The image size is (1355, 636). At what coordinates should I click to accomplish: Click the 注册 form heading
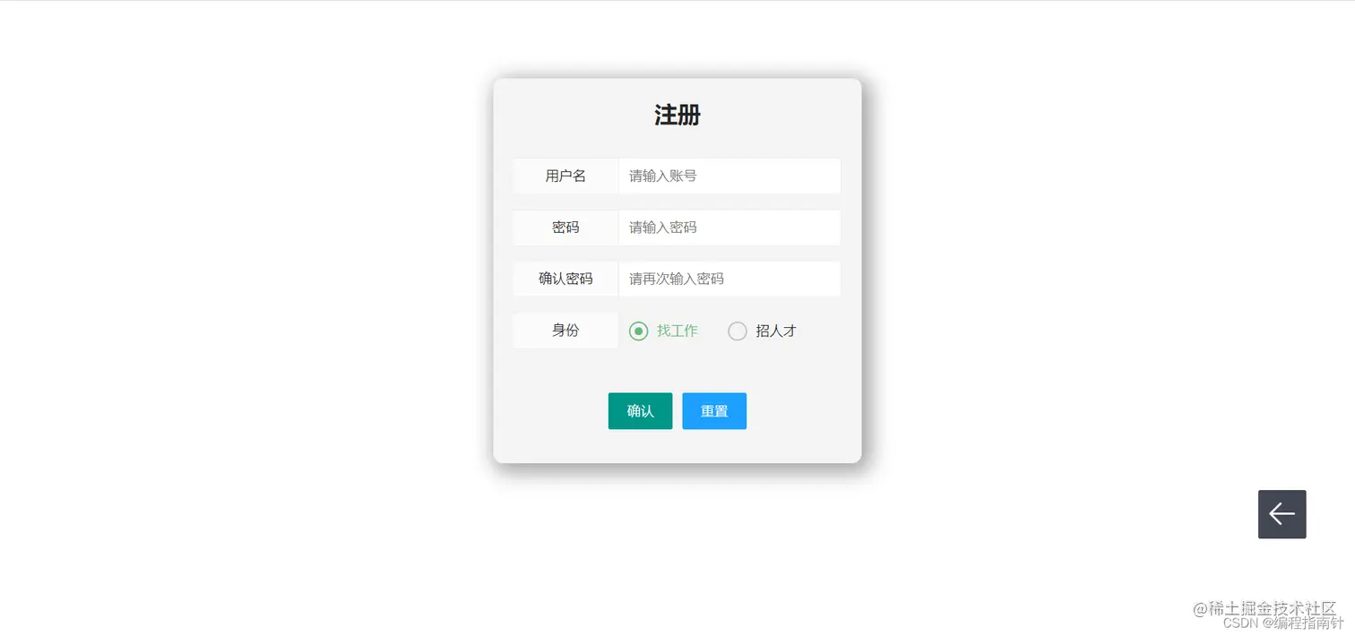click(677, 115)
